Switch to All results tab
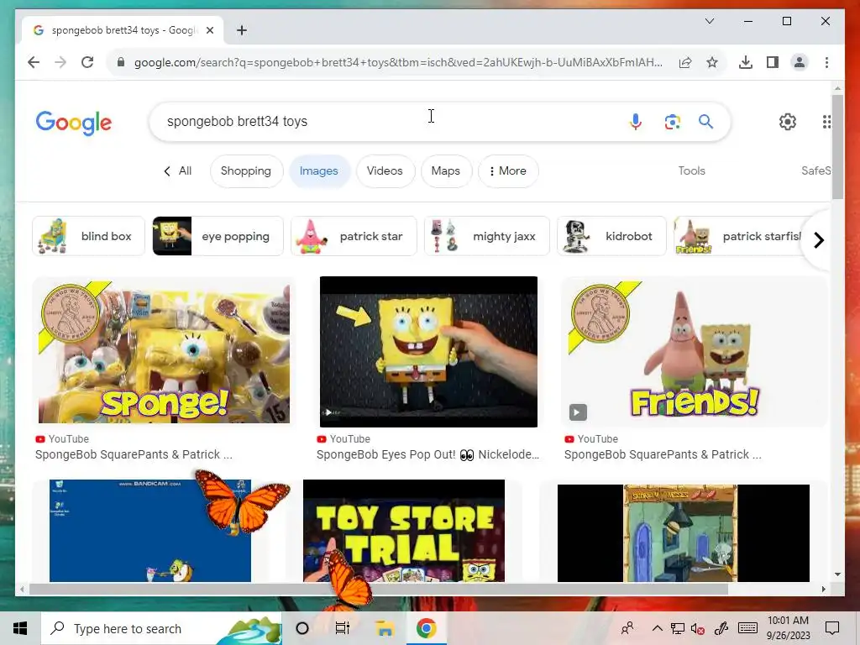Viewport: 860px width, 645px height. coord(185,170)
